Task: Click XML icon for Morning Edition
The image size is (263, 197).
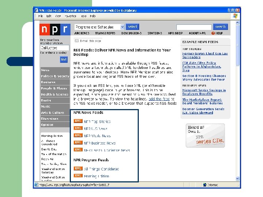Action: click(78, 175)
